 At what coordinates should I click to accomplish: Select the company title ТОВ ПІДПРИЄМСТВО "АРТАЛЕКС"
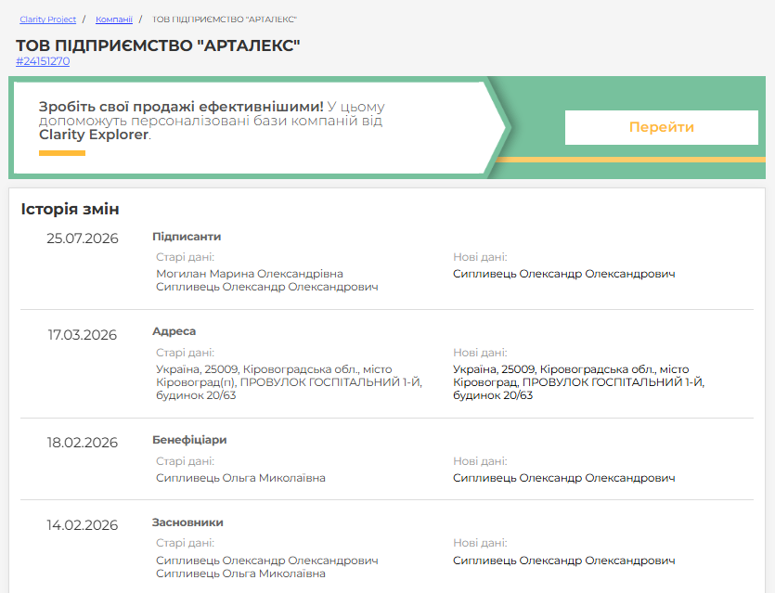(x=158, y=45)
